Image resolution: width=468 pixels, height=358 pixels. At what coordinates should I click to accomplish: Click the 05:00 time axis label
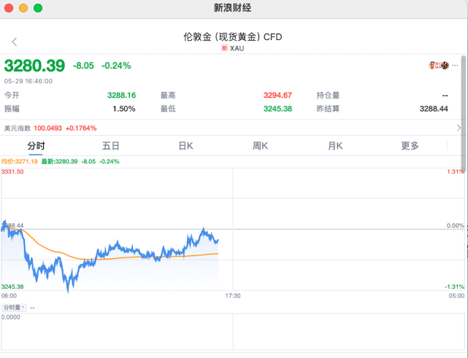click(456, 296)
